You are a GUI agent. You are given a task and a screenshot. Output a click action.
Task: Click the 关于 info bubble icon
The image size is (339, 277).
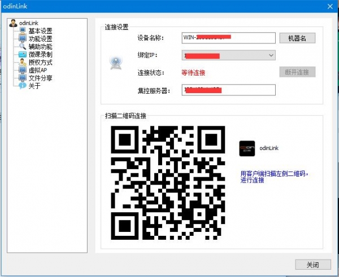point(23,86)
